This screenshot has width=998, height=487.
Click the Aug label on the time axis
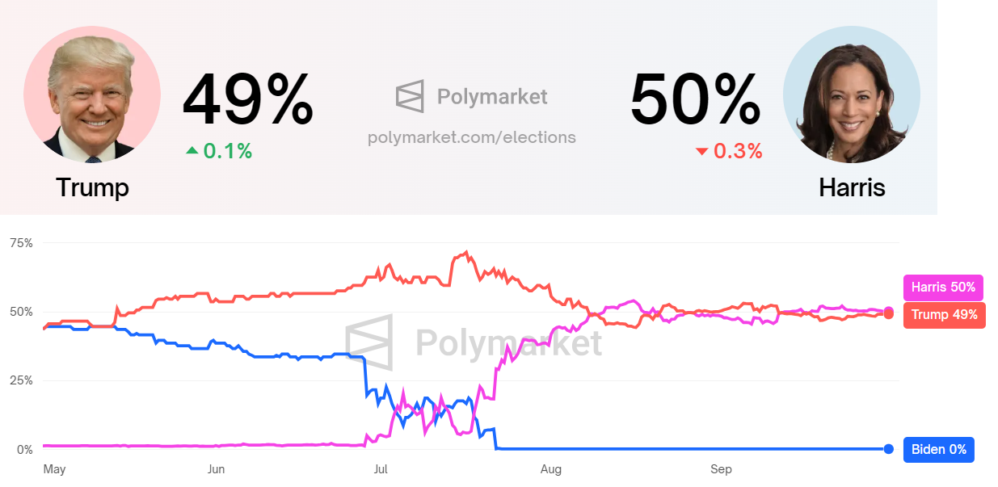click(551, 469)
